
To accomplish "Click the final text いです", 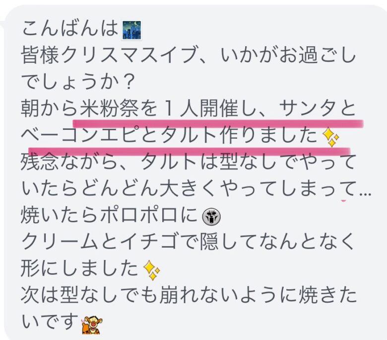I will 50,322.
